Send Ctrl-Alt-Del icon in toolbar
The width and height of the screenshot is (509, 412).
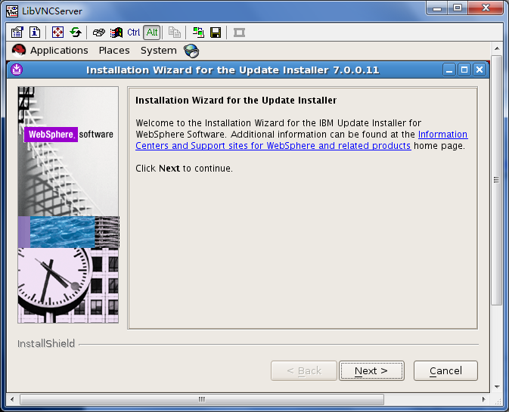[x=98, y=33]
